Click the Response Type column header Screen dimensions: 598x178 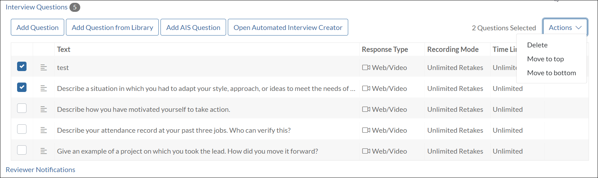(385, 49)
